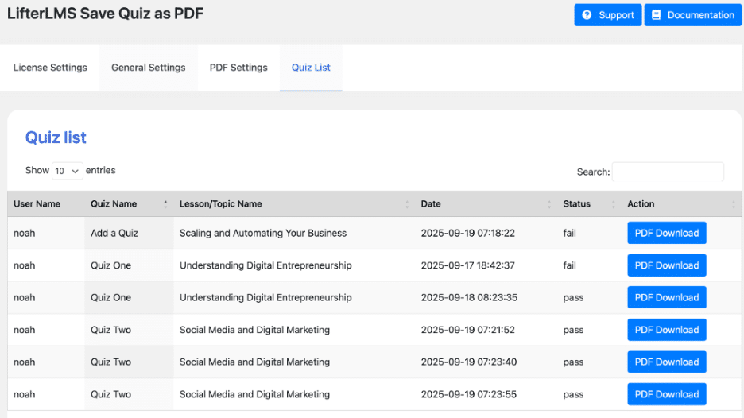Download PDF for 2025-09-17 18:42:37 attempt
The width and height of the screenshot is (744, 418).
(x=667, y=265)
